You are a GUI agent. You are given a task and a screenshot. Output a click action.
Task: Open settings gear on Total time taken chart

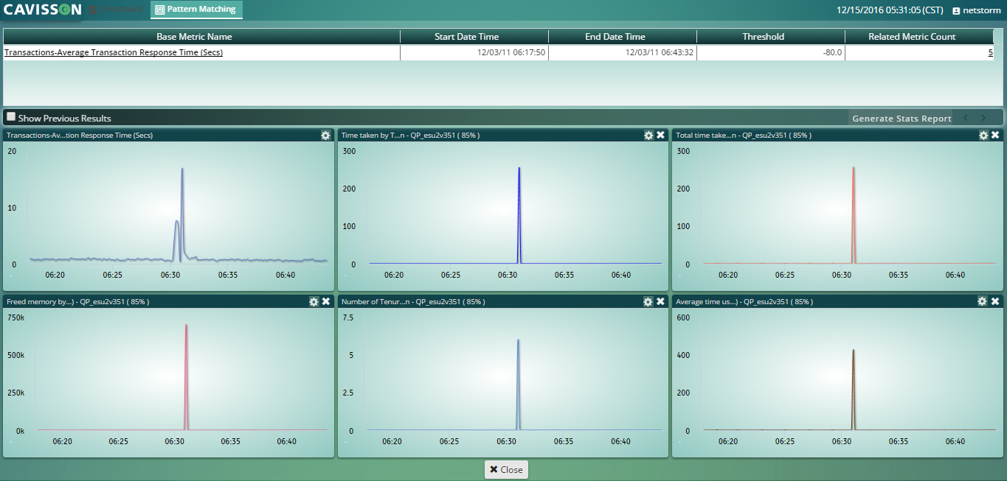[983, 136]
